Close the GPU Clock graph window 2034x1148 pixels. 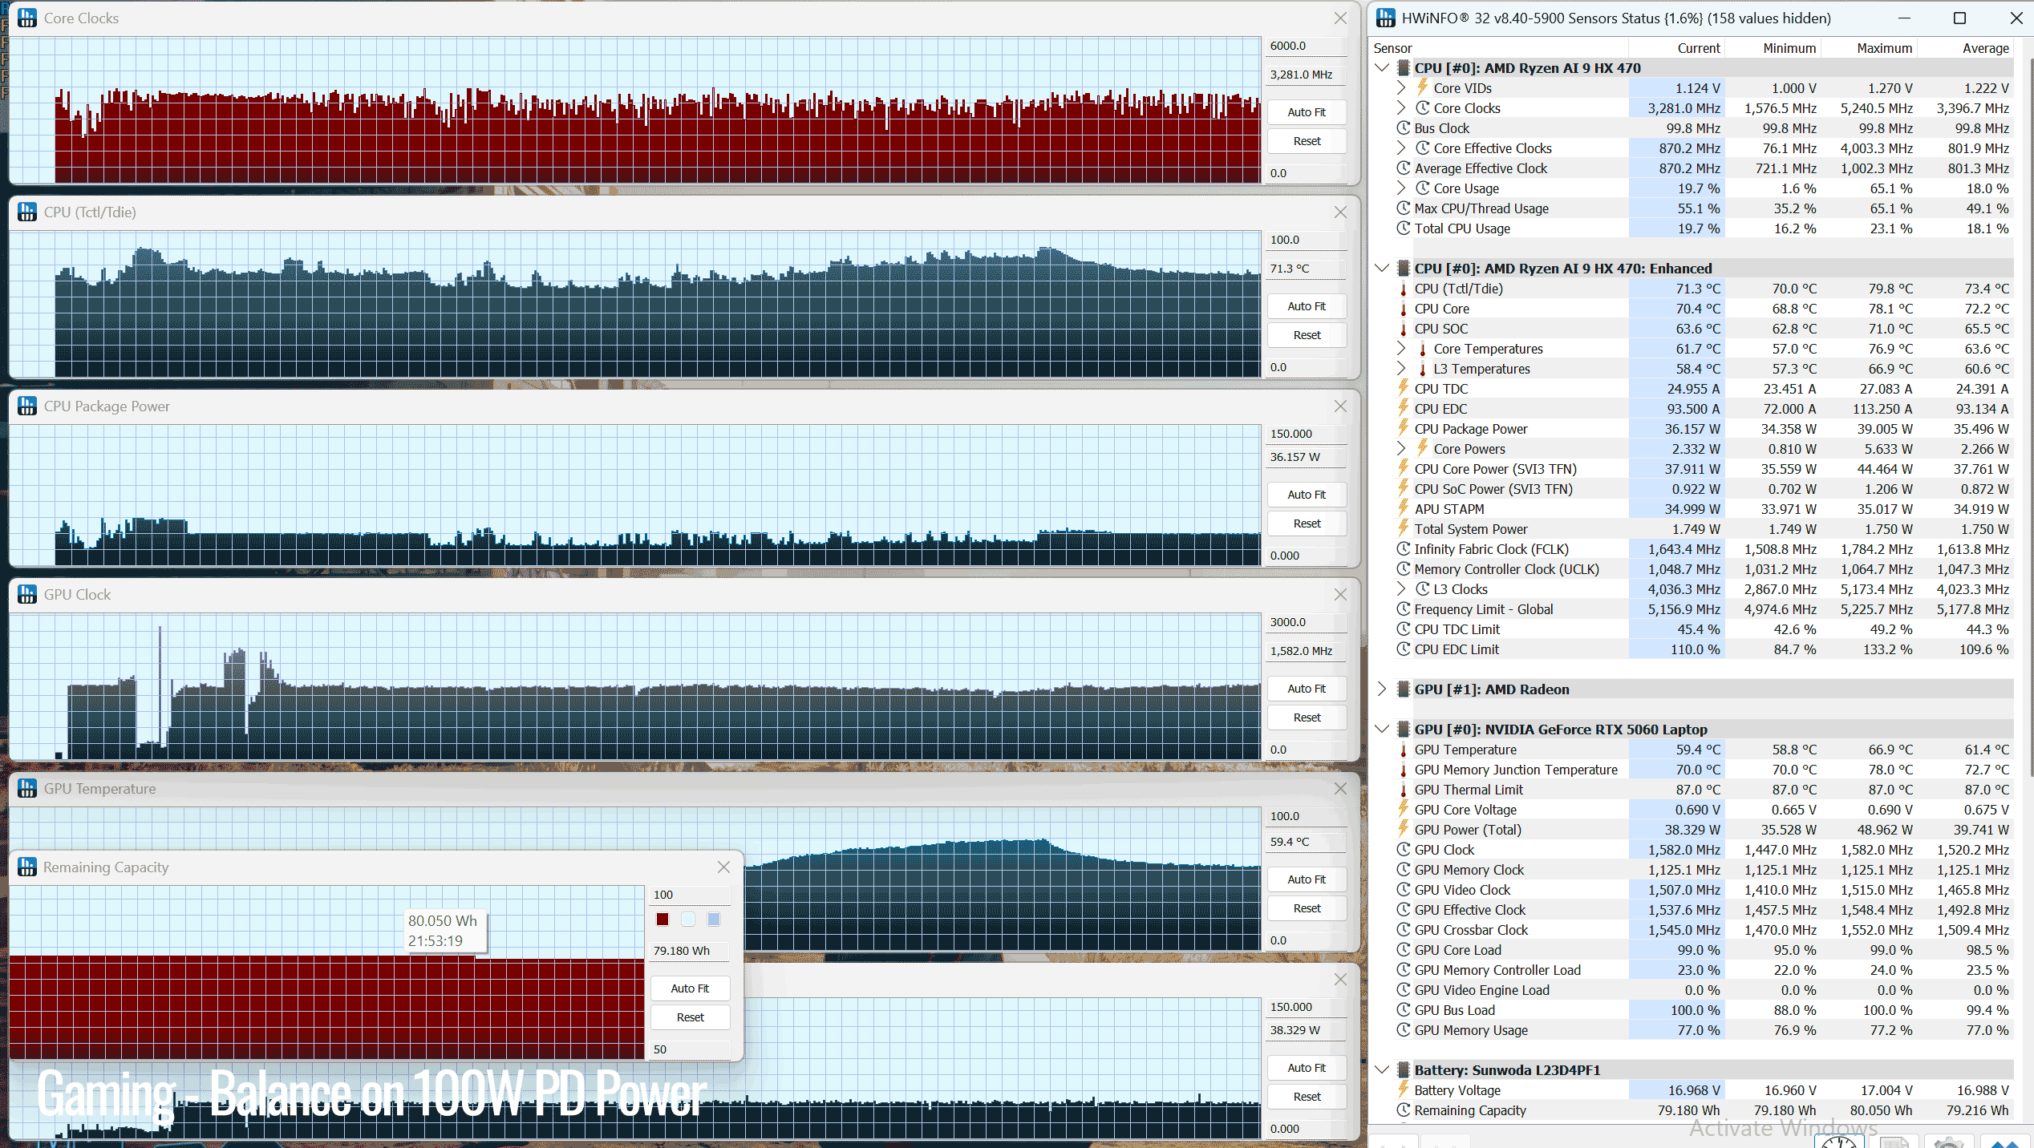coord(1340,595)
